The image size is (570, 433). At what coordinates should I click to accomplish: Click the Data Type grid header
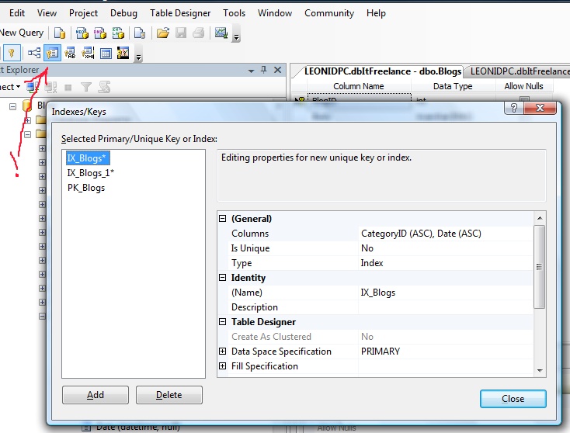pyautogui.click(x=453, y=86)
